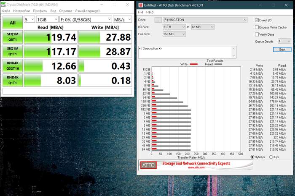Viewport: 295px width, 196px height.
Task: Toggle the Direct I/O checkbox
Action: [257, 20]
